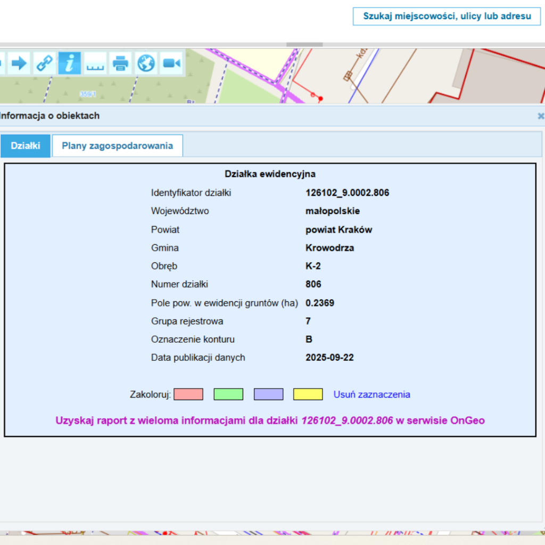Click the Data publikacji danych label

tap(198, 358)
